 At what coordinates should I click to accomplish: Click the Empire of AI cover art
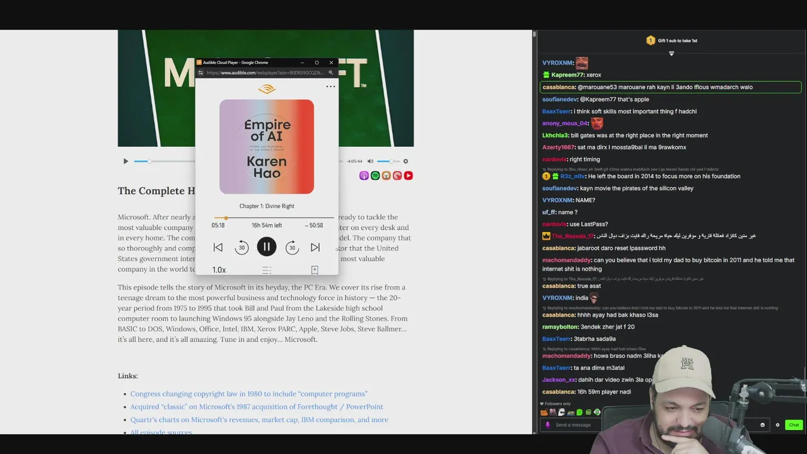[x=267, y=146]
